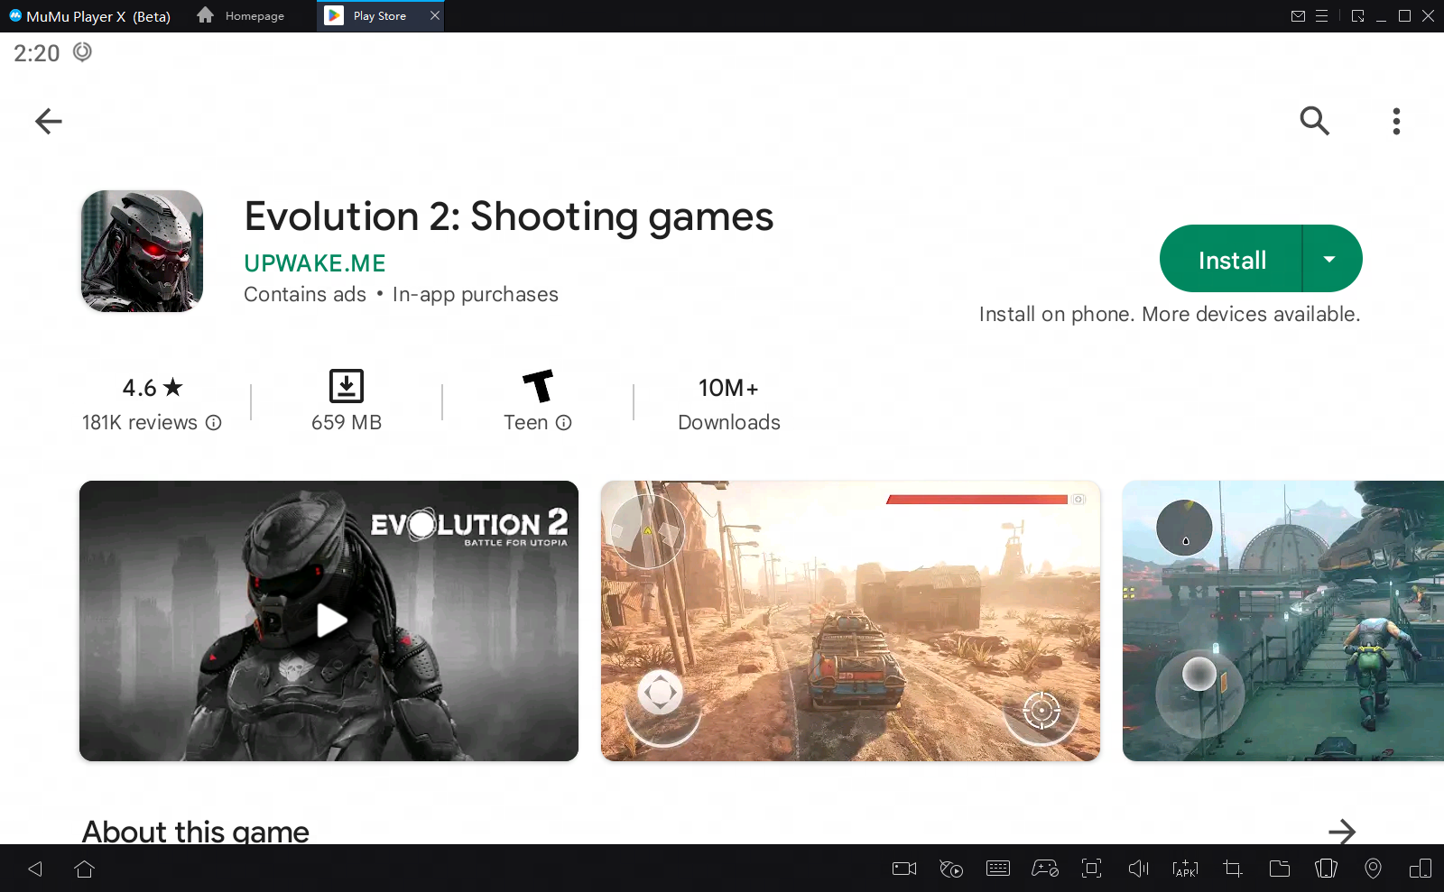Screen dimensions: 1444x892
Task: Start the operation recorder
Action: pyautogui.click(x=950, y=869)
